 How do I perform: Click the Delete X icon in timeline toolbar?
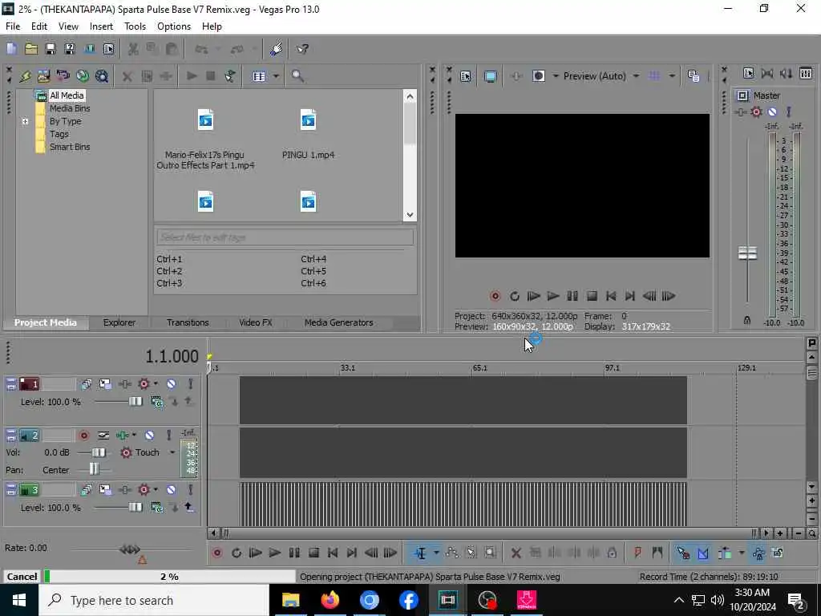click(x=516, y=553)
